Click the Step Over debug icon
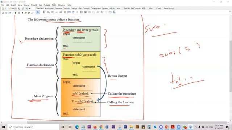Image resolution: width=232 pixels, height=130 pixels. (29, 13)
